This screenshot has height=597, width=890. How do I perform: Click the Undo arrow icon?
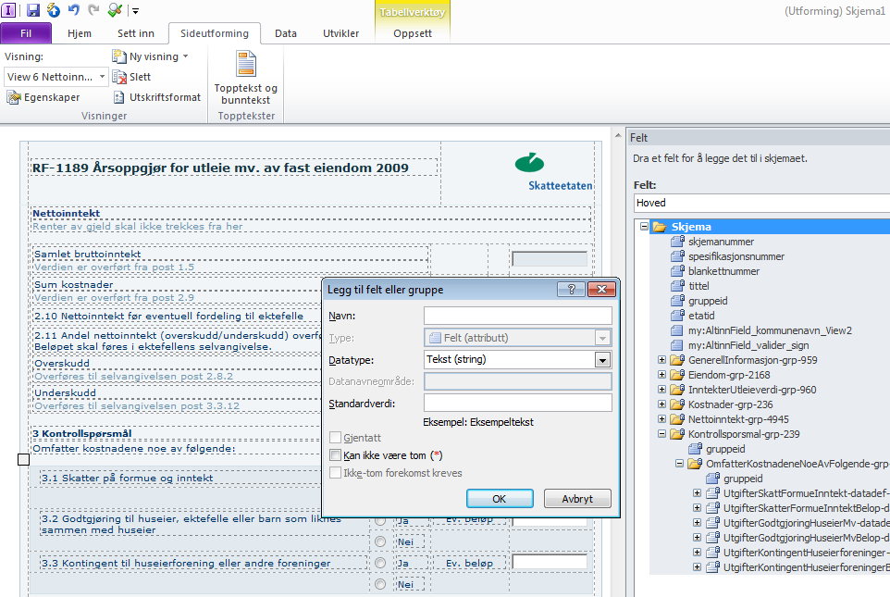point(74,9)
